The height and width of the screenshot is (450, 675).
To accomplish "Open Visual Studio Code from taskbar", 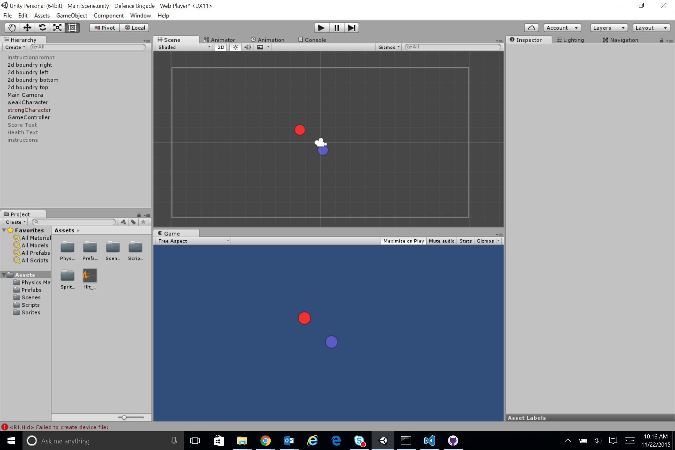I will coord(429,441).
